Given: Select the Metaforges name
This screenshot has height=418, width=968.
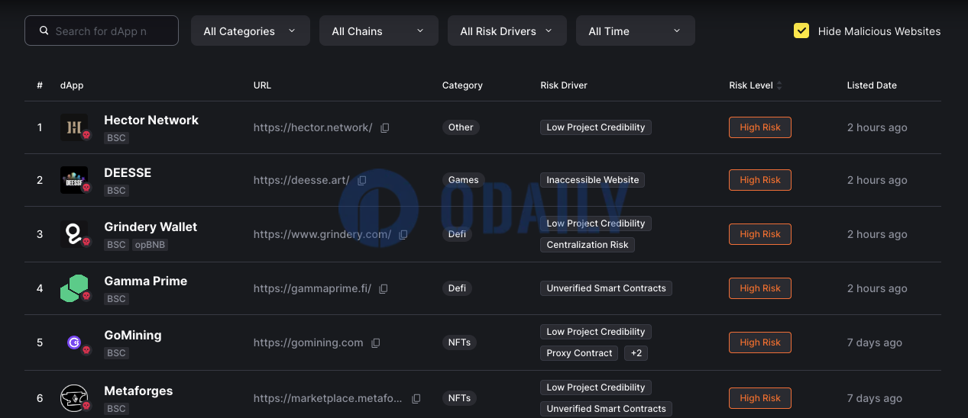Looking at the screenshot, I should point(138,391).
